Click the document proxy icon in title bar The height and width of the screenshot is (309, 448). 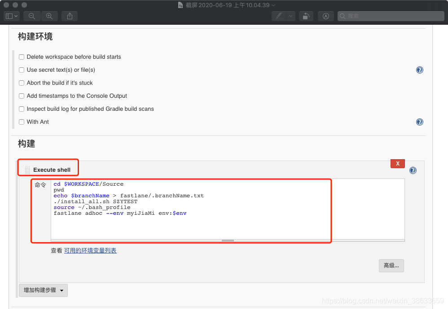[x=180, y=5]
